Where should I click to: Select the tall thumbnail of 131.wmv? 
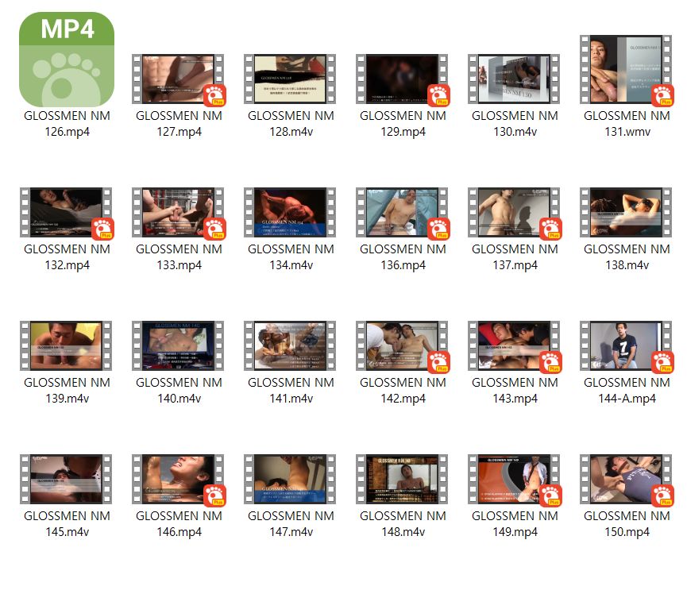(626, 70)
